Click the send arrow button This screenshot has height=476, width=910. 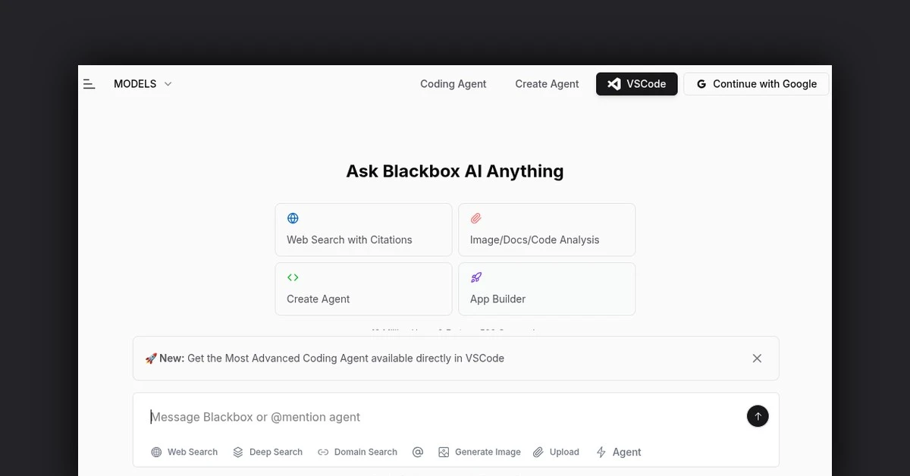pyautogui.click(x=758, y=416)
